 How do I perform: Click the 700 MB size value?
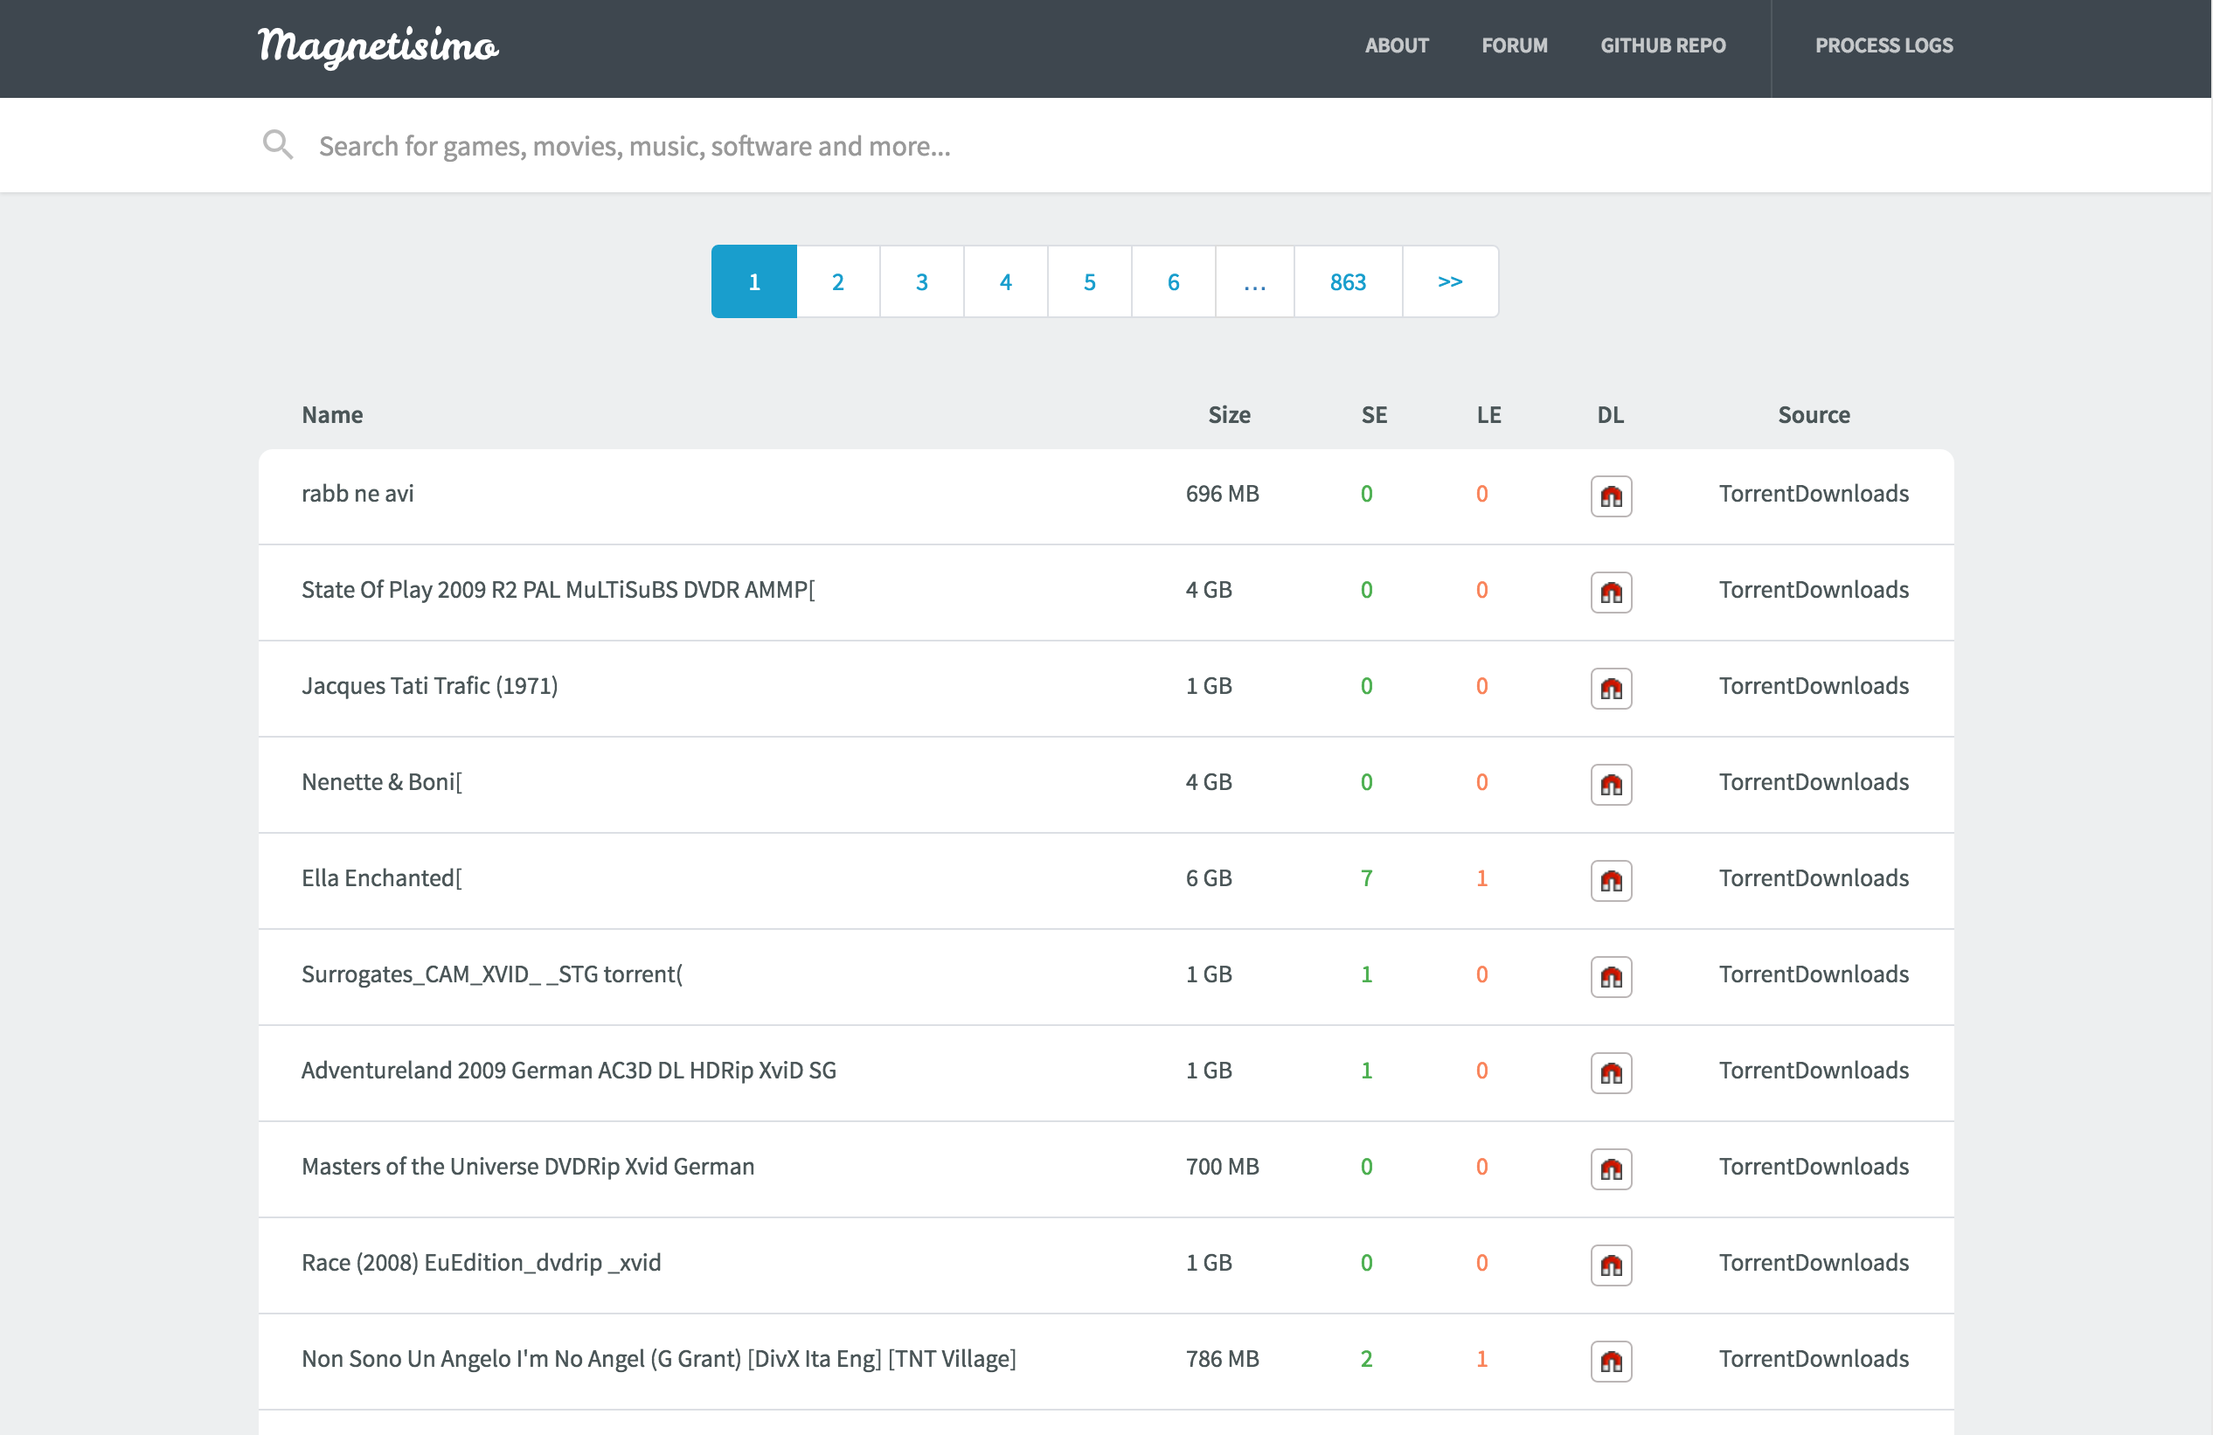point(1222,1166)
